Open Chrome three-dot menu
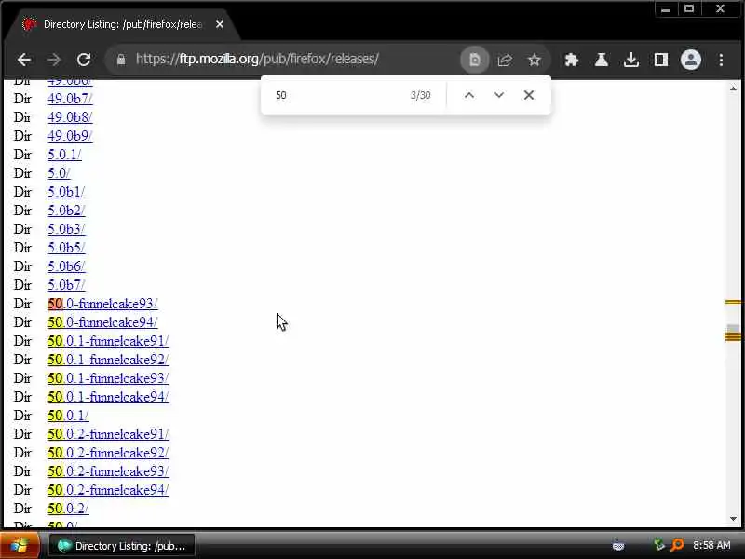745x559 pixels. pos(721,60)
